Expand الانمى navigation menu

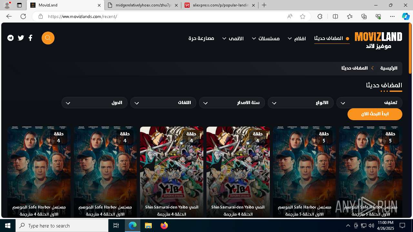click(233, 38)
